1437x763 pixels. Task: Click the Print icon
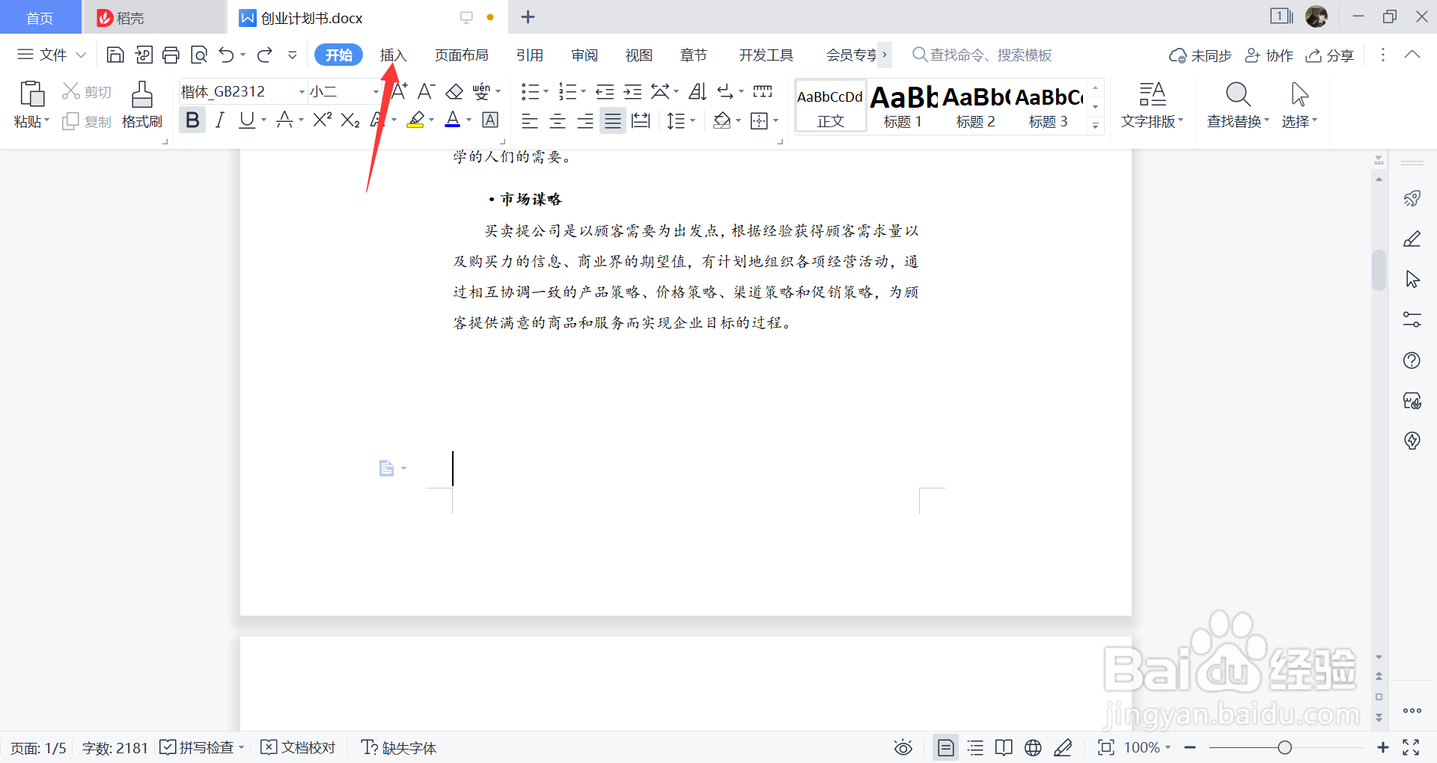click(171, 54)
